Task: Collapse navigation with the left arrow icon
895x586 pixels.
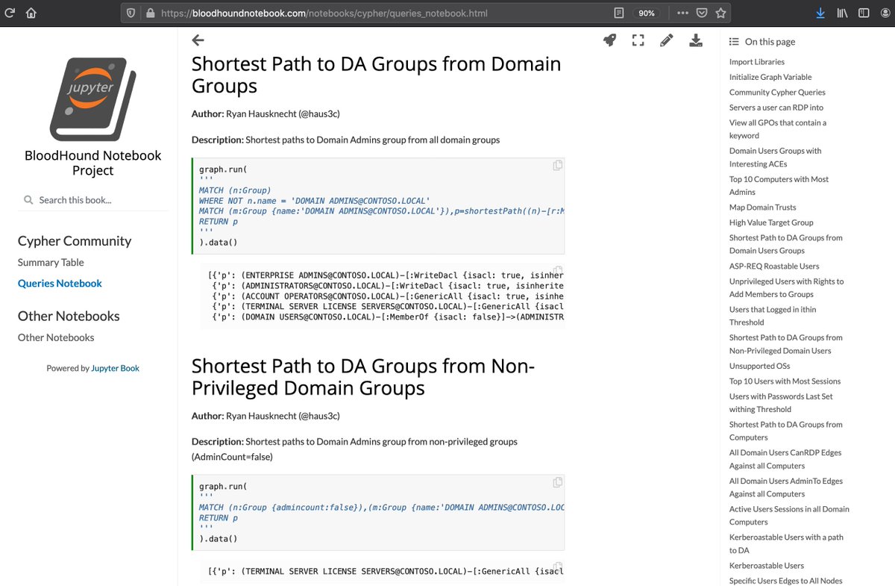Action: tap(198, 40)
